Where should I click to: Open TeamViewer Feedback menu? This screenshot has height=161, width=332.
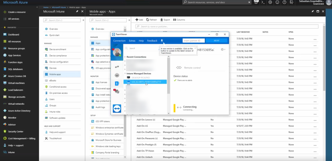coord(152,41)
